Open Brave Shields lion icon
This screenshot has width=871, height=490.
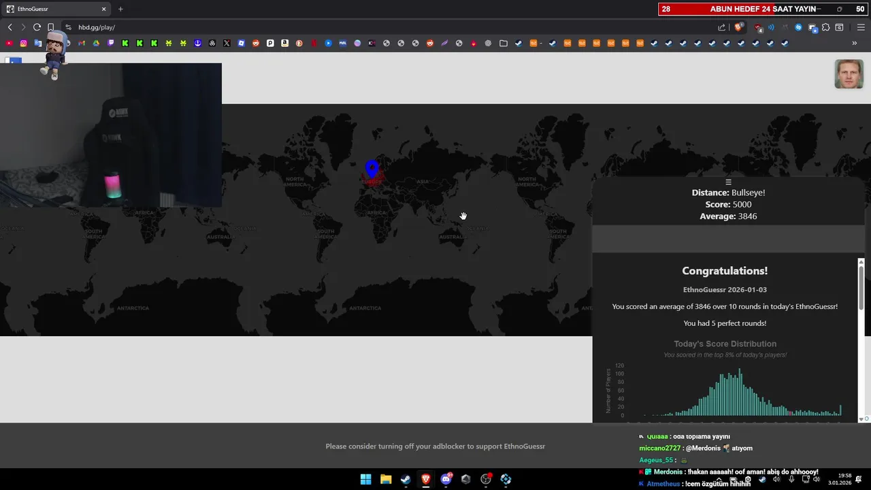738,27
